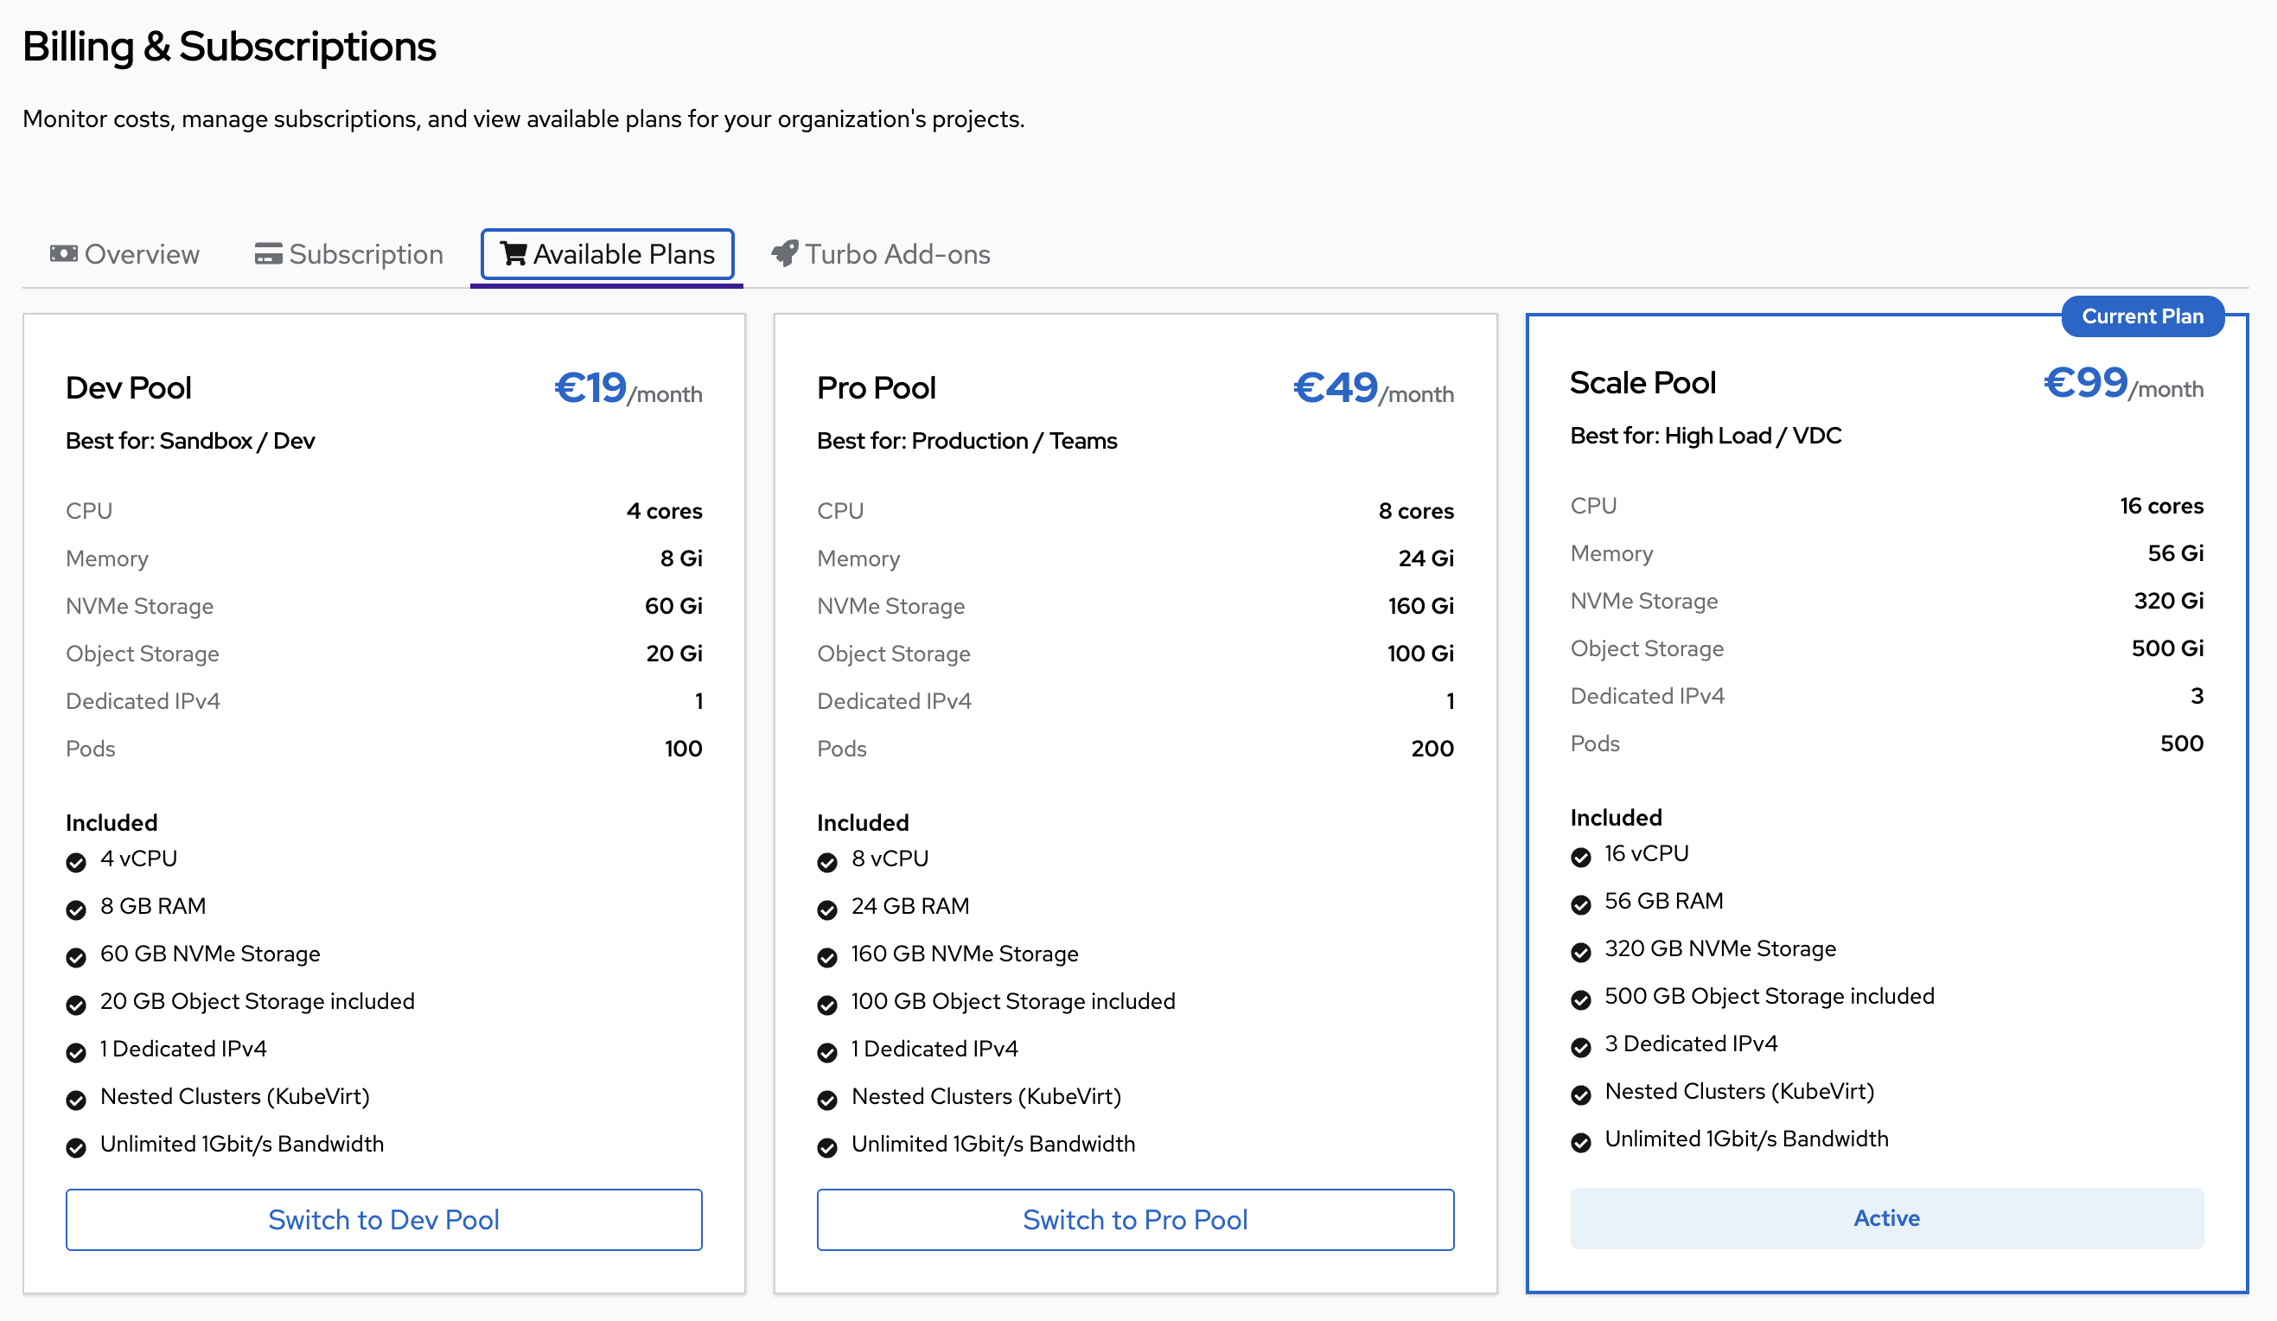Click the money icon beside the Overview tab
This screenshot has width=2277, height=1321.
[x=63, y=254]
